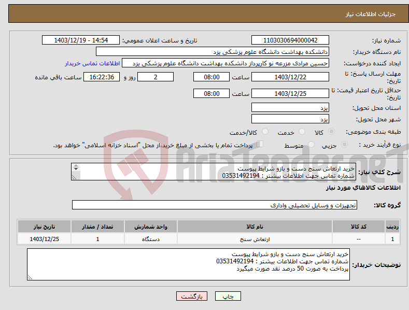Click the گروه کالا label
409x310 pixels.
[x=387, y=205]
